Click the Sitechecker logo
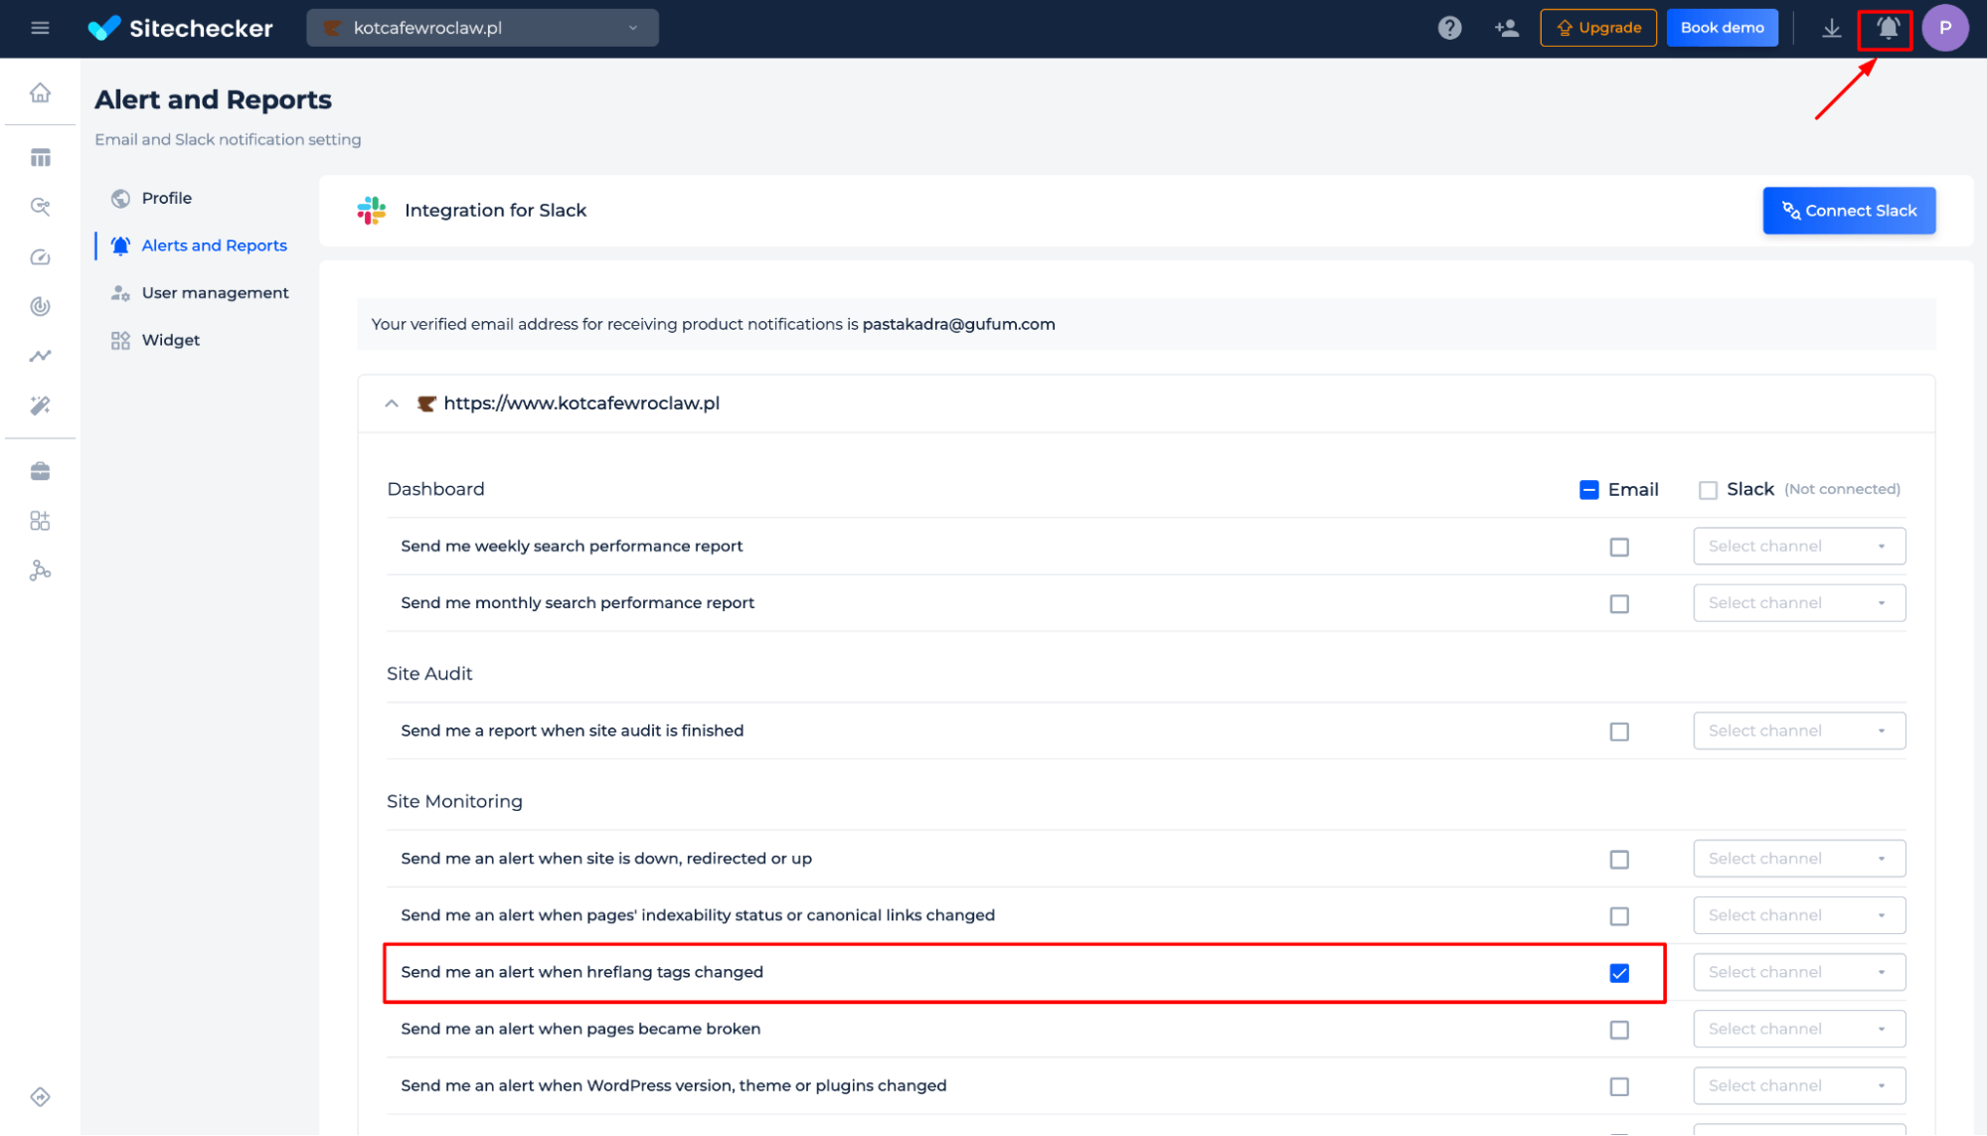The height and width of the screenshot is (1136, 1987). [x=180, y=28]
